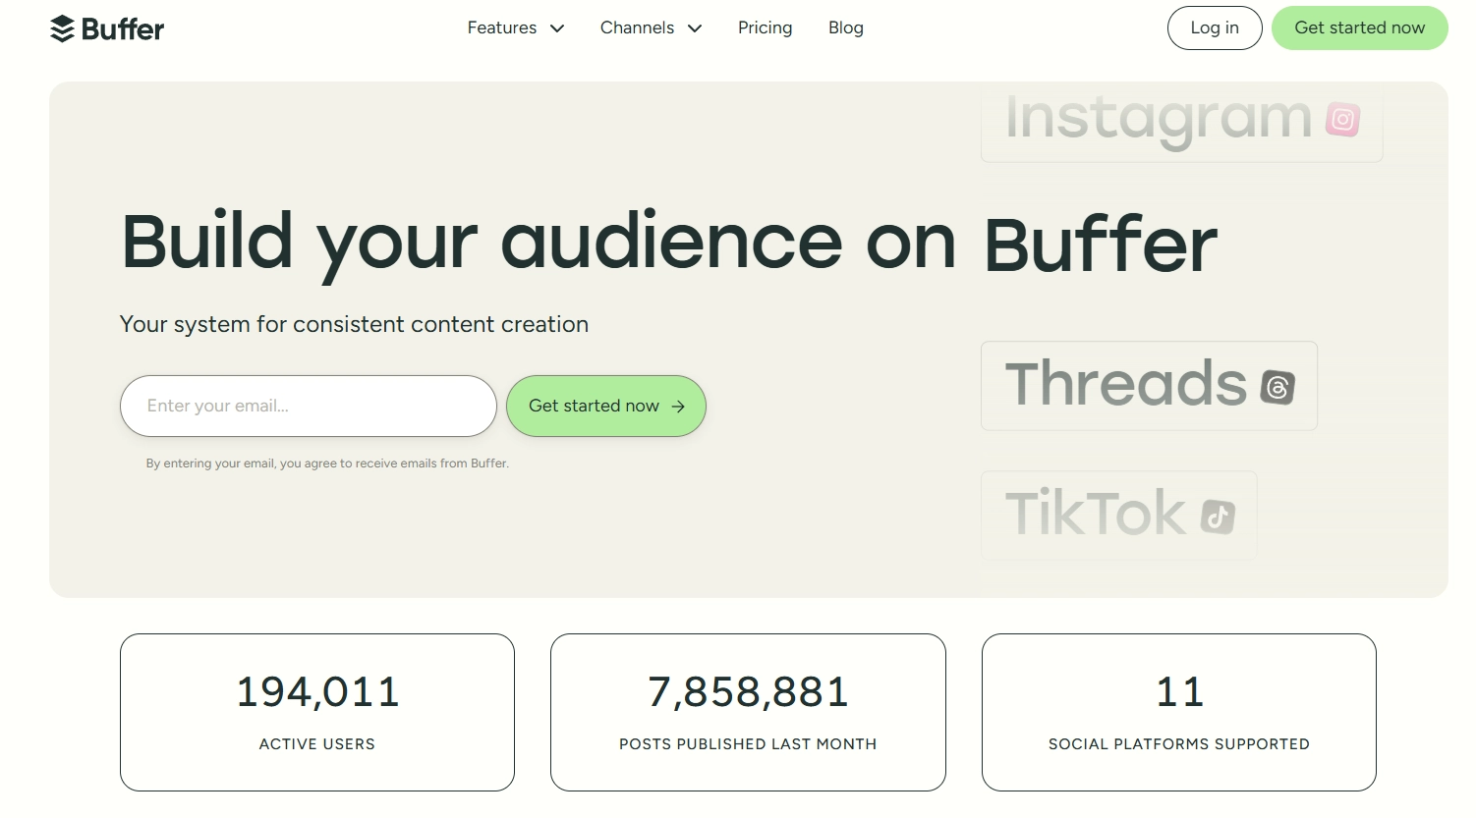This screenshot has width=1476, height=818.
Task: Select the TikTok channel card text
Action: point(1095,513)
